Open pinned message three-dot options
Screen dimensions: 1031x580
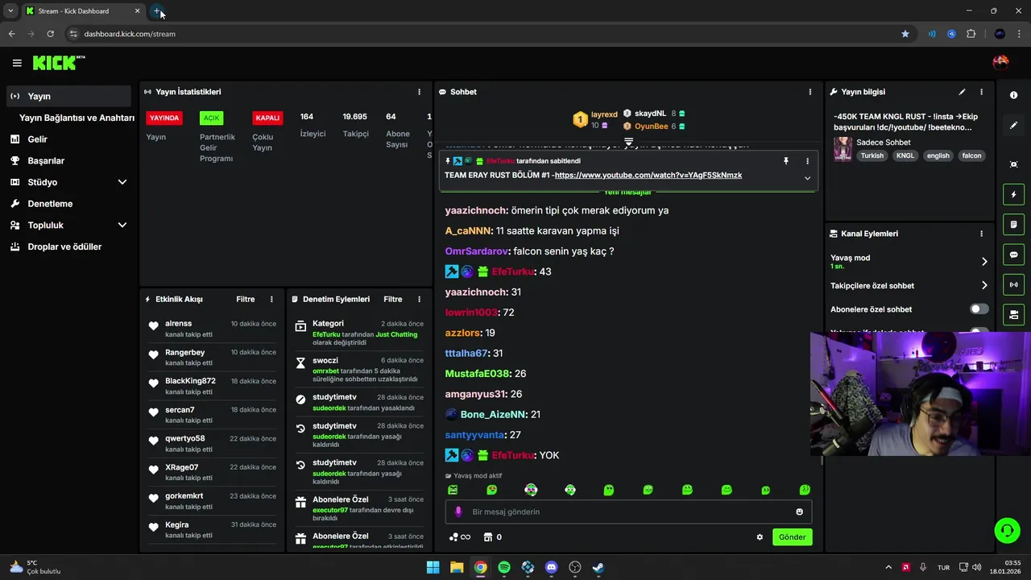tap(807, 161)
